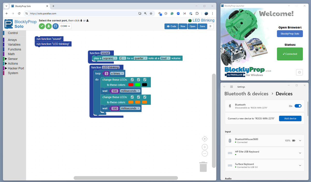Click the Open project button
The height and width of the screenshot is (182, 311).
[x=192, y=26]
